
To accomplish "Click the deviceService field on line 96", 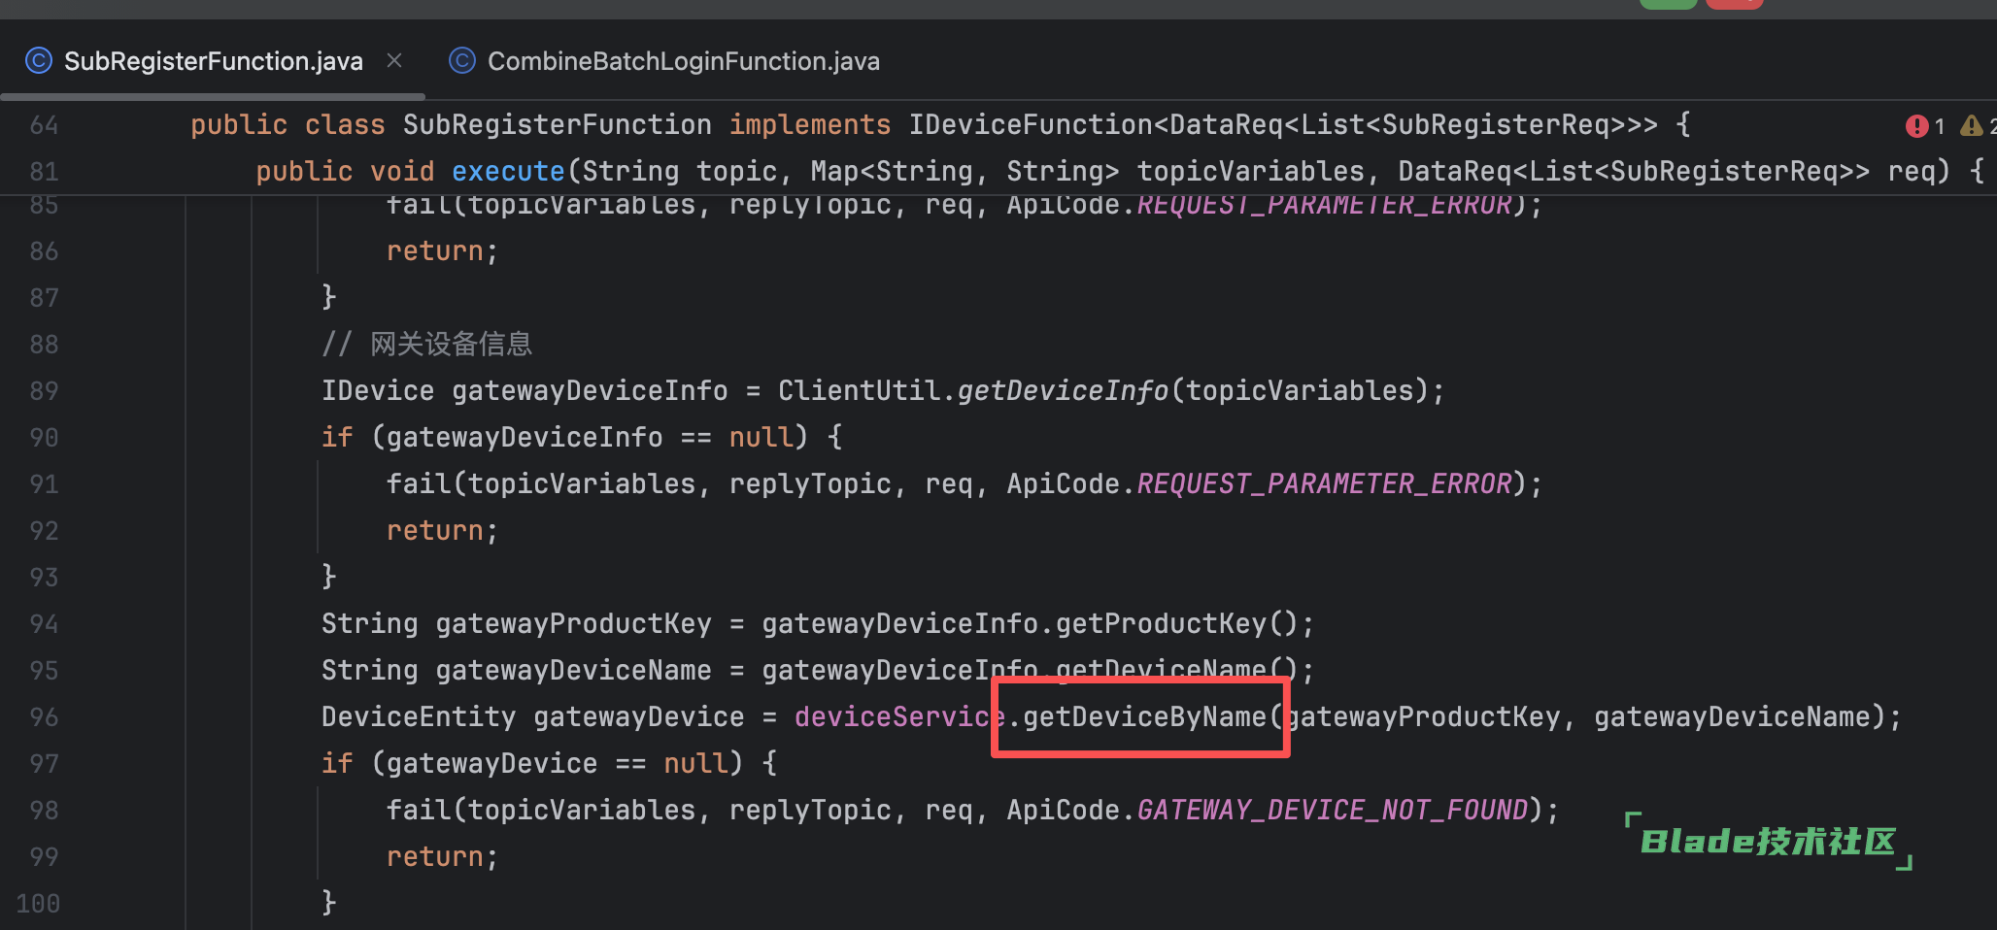I will 898,717.
